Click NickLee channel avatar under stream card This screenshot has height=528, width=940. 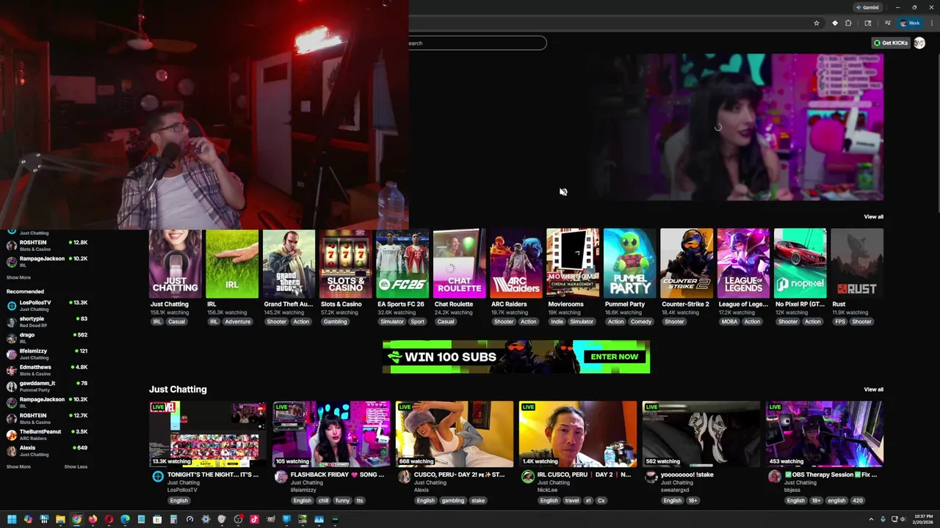527,477
